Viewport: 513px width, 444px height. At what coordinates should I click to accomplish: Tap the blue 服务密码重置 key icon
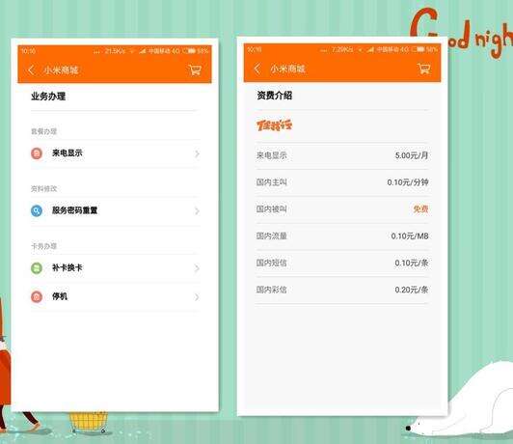37,210
